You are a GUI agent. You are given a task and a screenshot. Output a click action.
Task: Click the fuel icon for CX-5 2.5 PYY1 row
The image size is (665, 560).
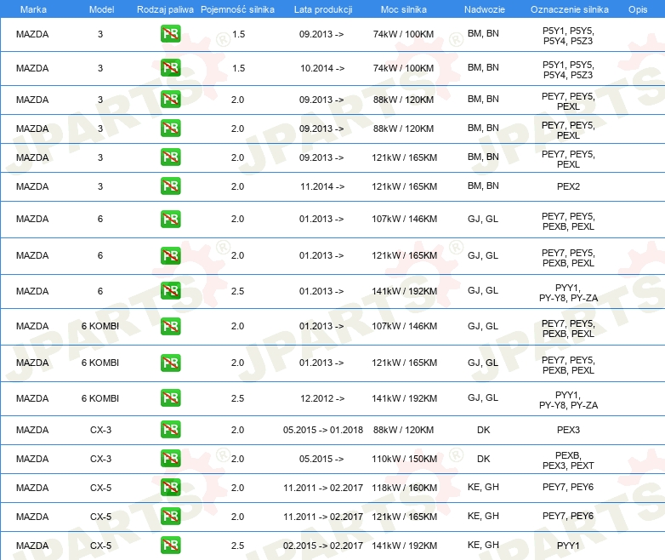[170, 546]
